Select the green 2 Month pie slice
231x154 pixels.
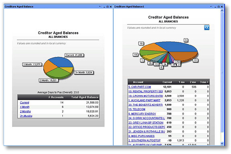click(x=58, y=73)
